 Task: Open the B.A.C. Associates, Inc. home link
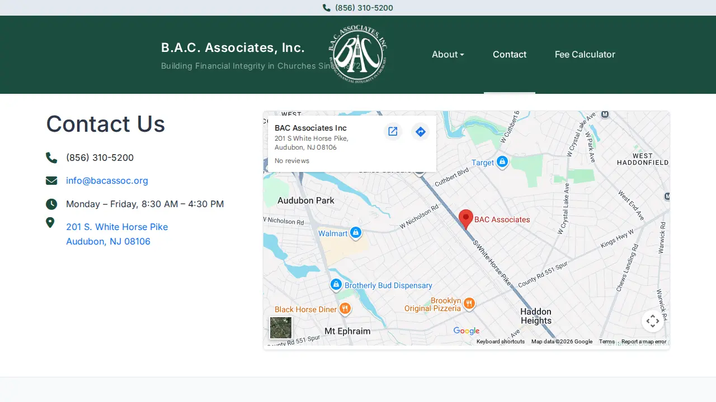point(233,47)
